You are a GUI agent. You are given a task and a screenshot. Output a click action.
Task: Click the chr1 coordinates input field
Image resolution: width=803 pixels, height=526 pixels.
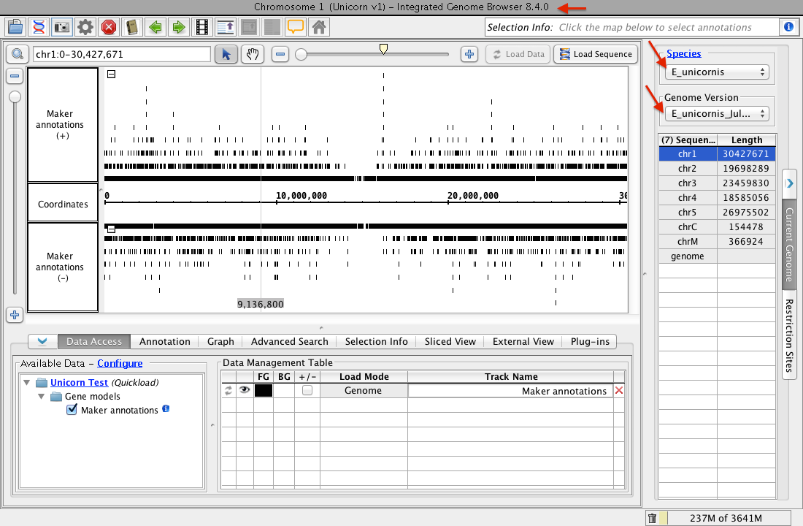pyautogui.click(x=121, y=54)
